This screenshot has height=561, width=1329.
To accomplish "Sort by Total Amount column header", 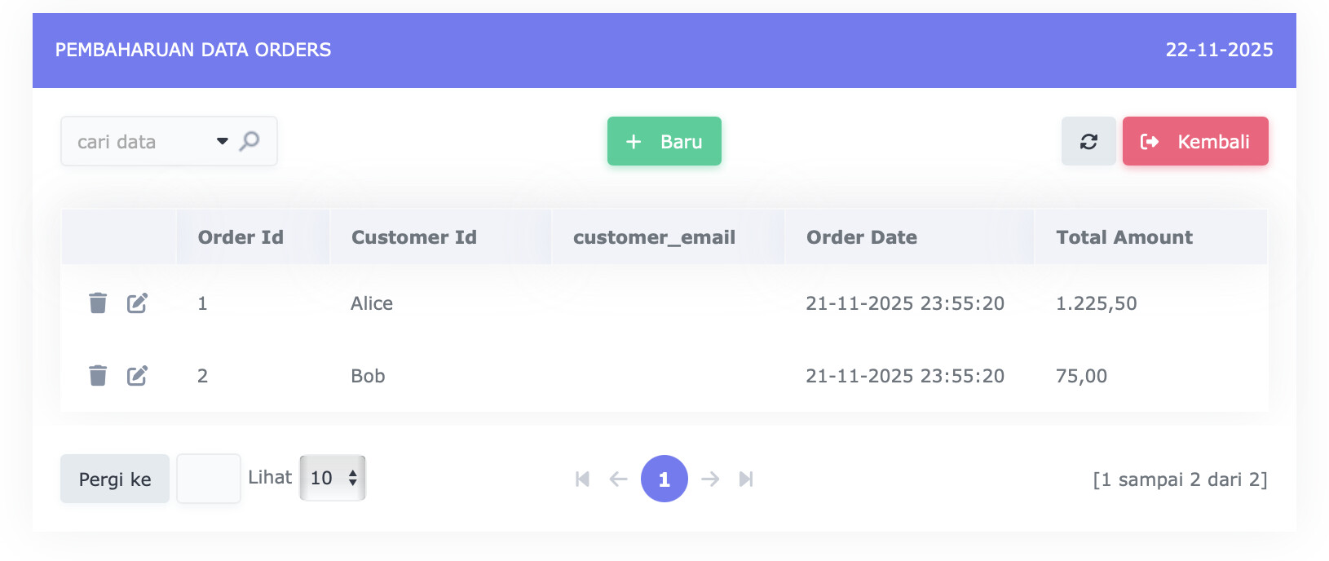I will click(x=1124, y=237).
